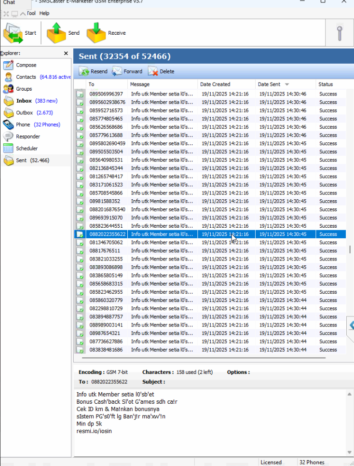The height and width of the screenshot is (466, 354).
Task: Select row with number 0895602938676
Action: pyautogui.click(x=210, y=102)
